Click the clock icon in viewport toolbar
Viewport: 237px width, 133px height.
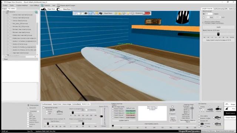click(133, 13)
